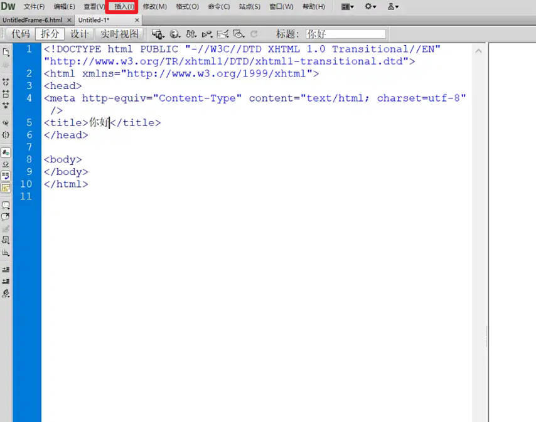Click the <head> tag on line 3

pos(63,86)
